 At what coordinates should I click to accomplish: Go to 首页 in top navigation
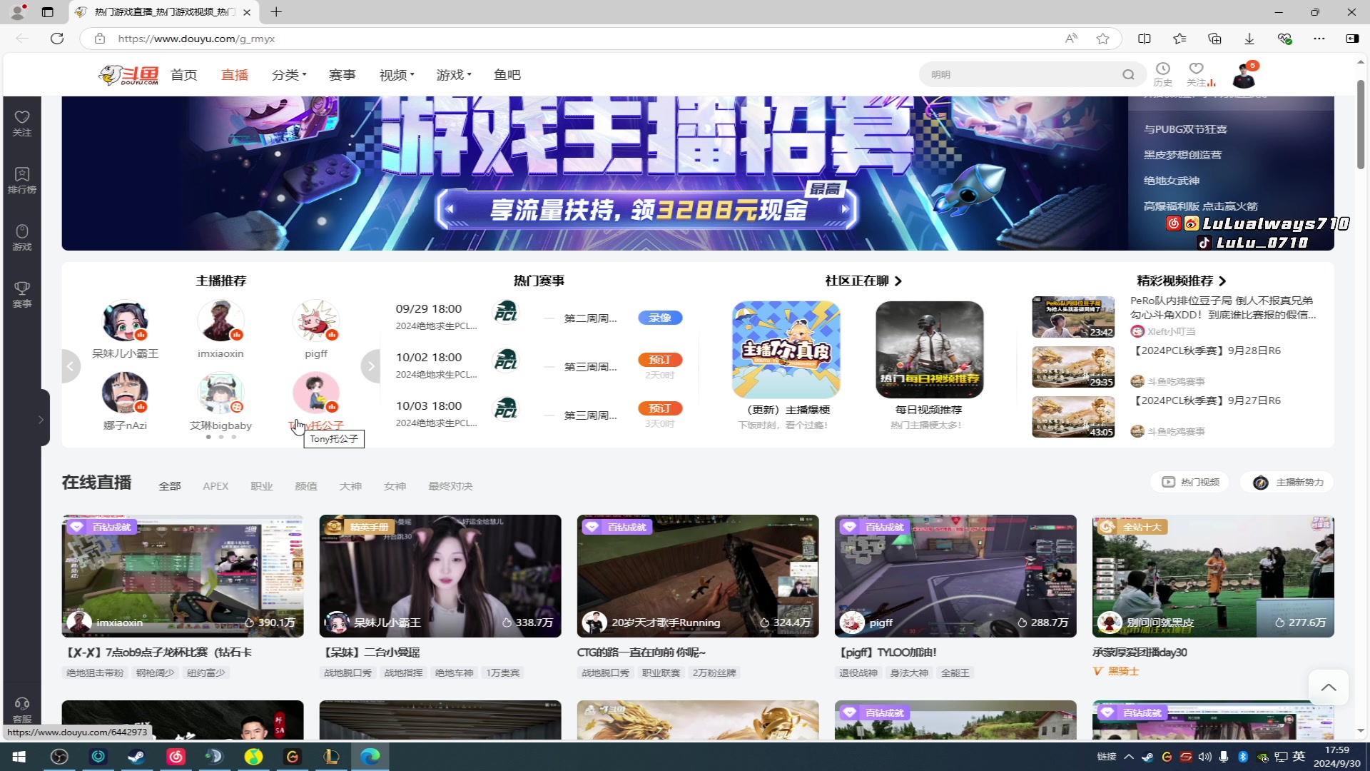click(183, 75)
